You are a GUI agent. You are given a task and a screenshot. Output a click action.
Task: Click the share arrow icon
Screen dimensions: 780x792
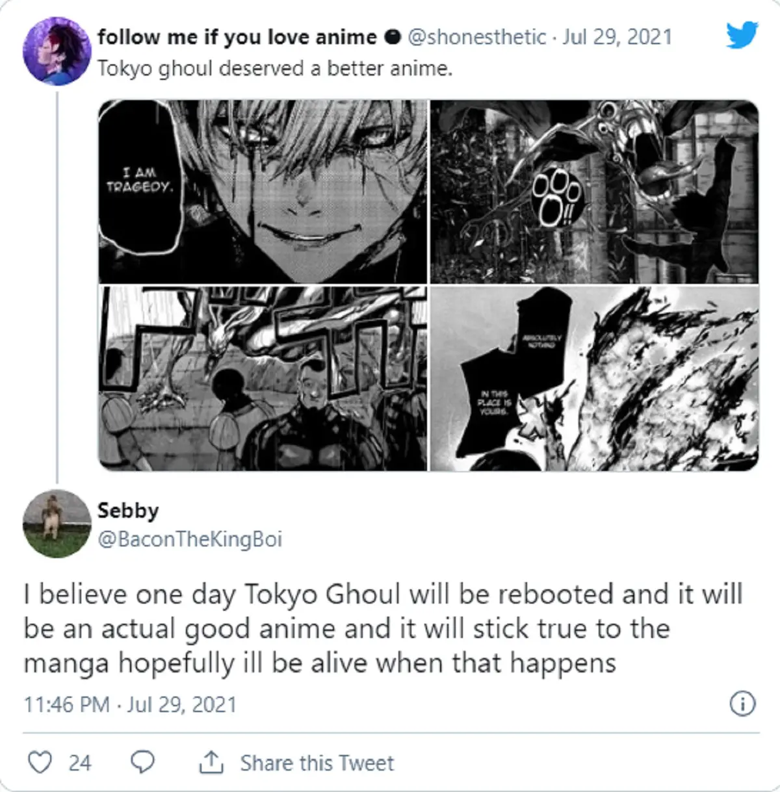(211, 762)
